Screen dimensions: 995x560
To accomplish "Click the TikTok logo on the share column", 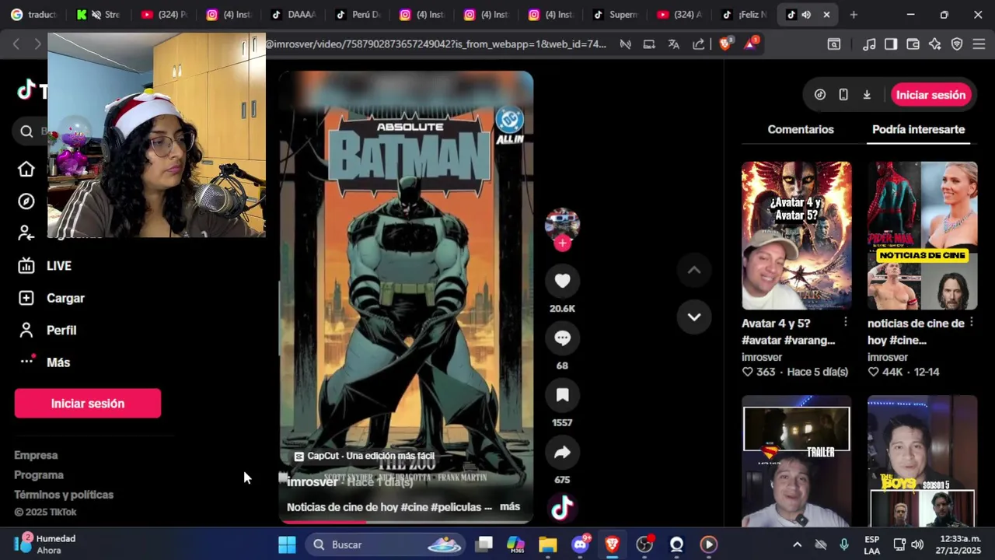I will click(x=562, y=509).
